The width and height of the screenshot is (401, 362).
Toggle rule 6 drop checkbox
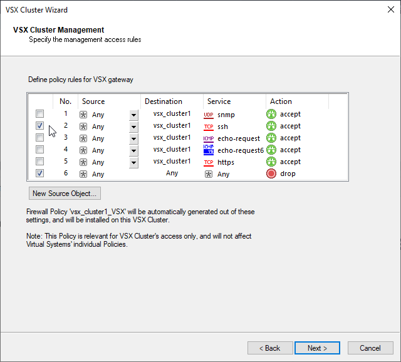coord(39,173)
